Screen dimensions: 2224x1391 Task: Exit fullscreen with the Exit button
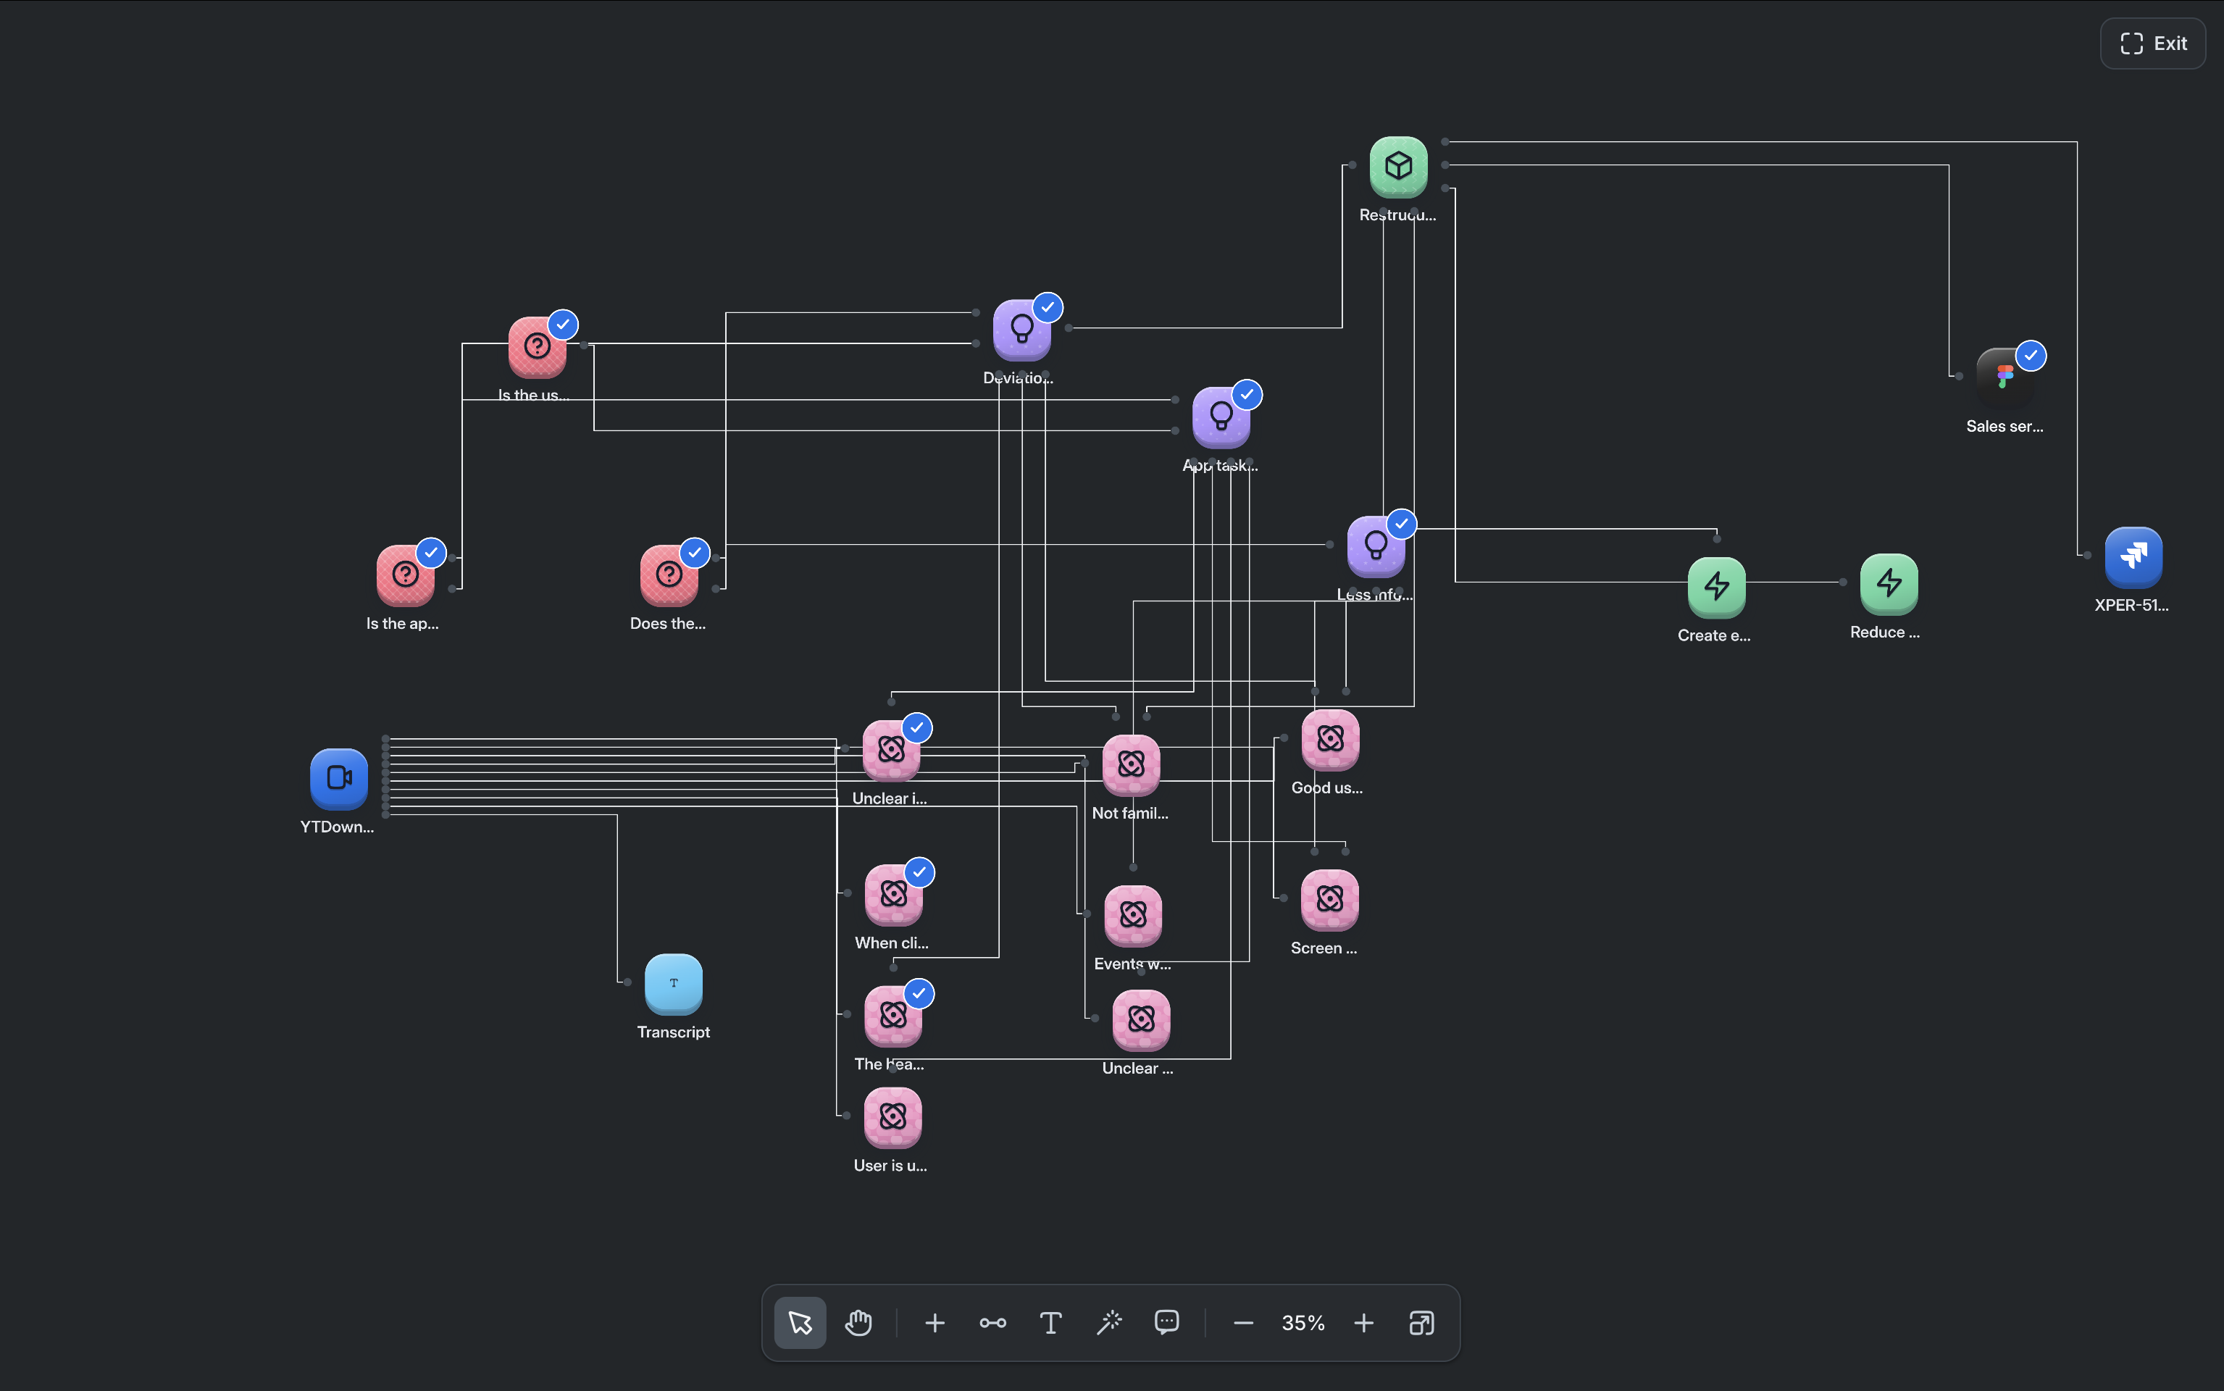point(2152,43)
